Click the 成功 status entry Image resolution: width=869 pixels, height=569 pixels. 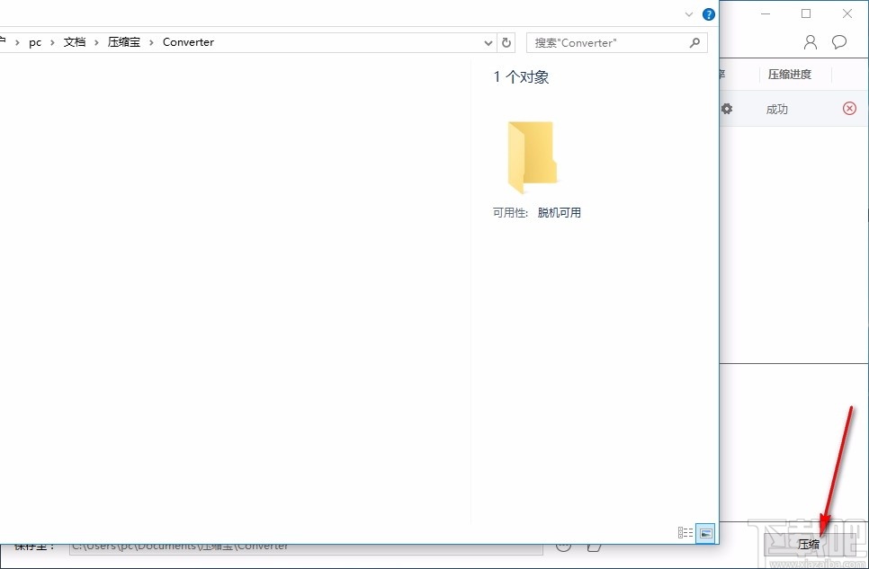(776, 108)
